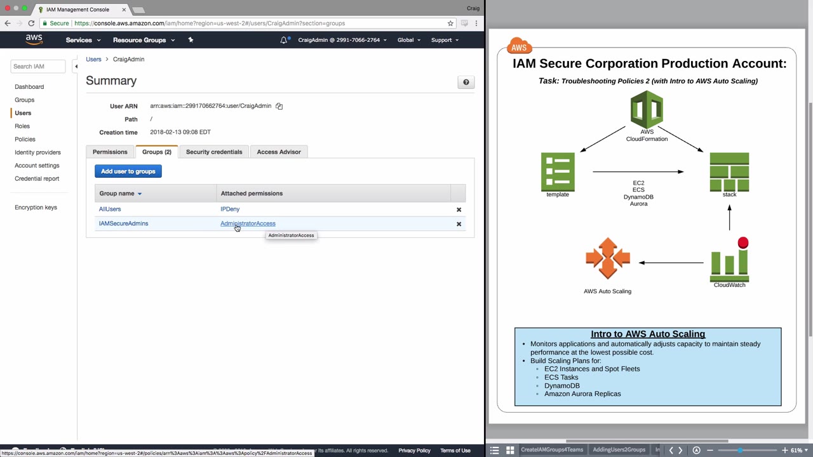The image size is (813, 457).
Task: Open the IPDeny policy link
Action: [230, 209]
